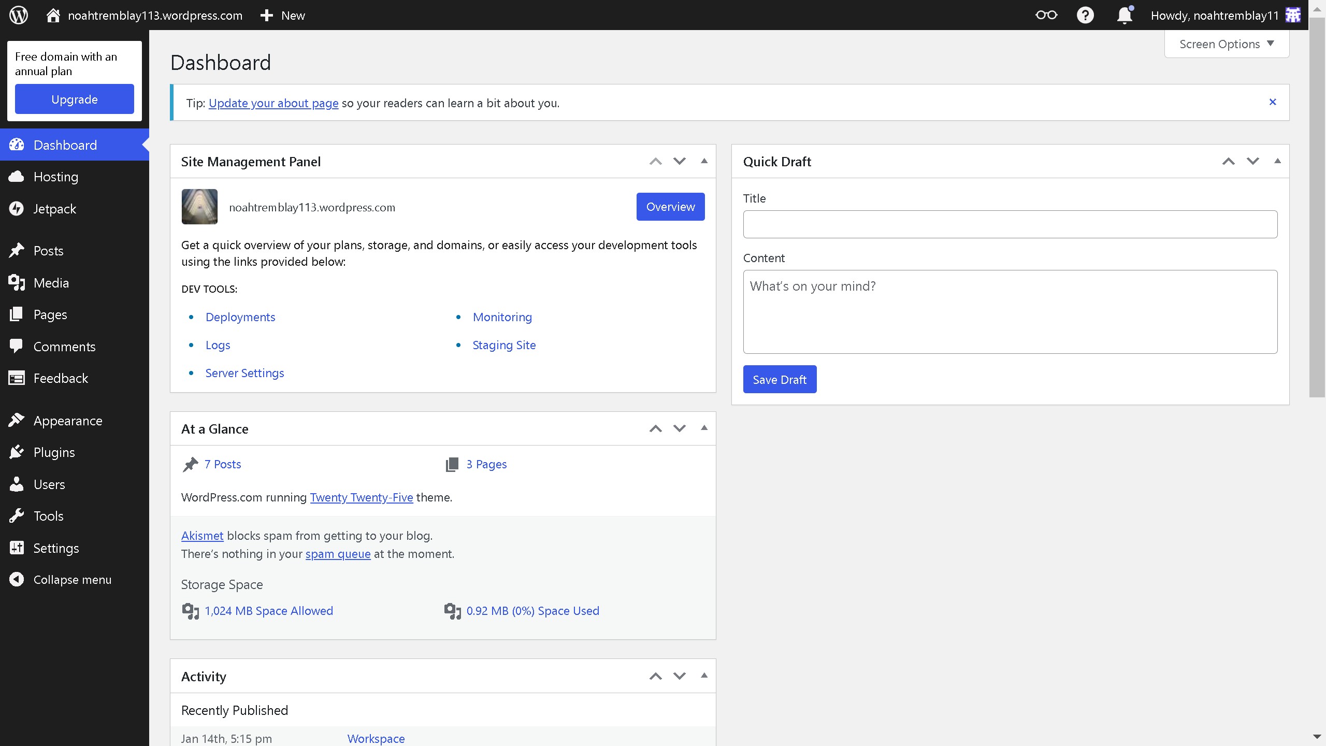Image resolution: width=1326 pixels, height=746 pixels.
Task: Open the Twenty Twenty-Five theme link
Action: 362,497
